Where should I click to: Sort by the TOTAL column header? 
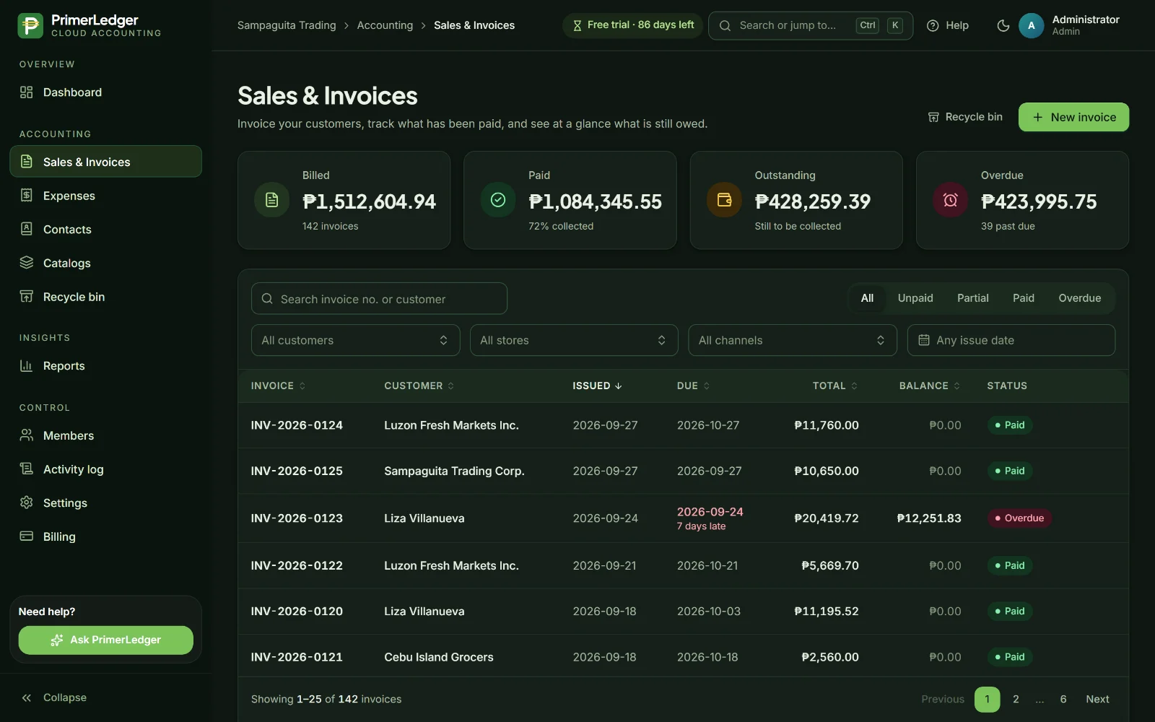(x=835, y=386)
